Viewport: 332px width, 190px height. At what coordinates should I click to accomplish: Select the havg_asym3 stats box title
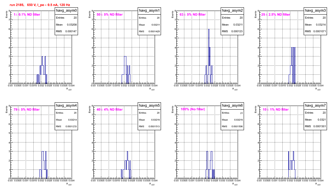tap(315, 11)
